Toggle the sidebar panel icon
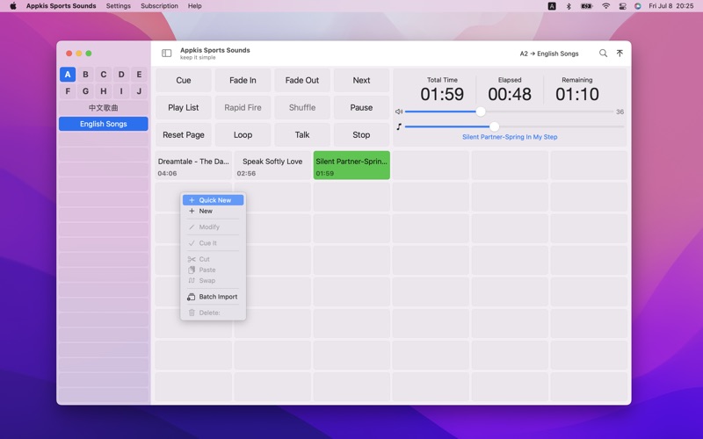This screenshot has width=703, height=439. pyautogui.click(x=166, y=54)
